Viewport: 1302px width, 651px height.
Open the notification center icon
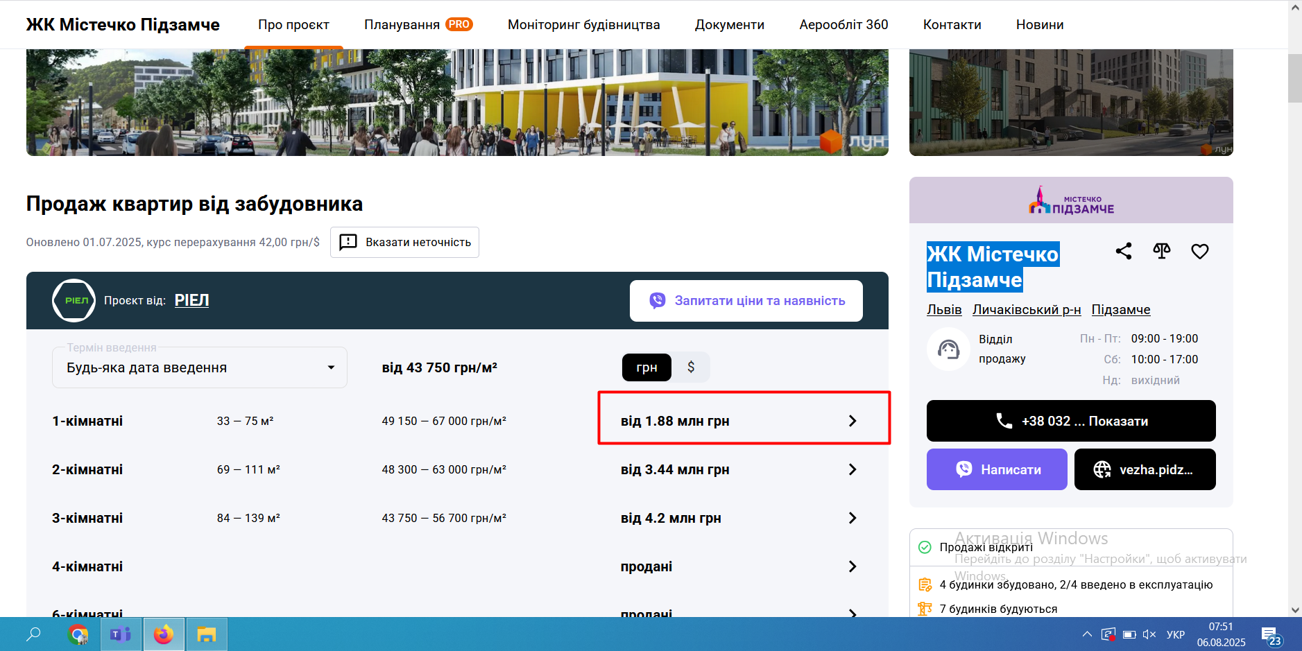pos(1271,635)
